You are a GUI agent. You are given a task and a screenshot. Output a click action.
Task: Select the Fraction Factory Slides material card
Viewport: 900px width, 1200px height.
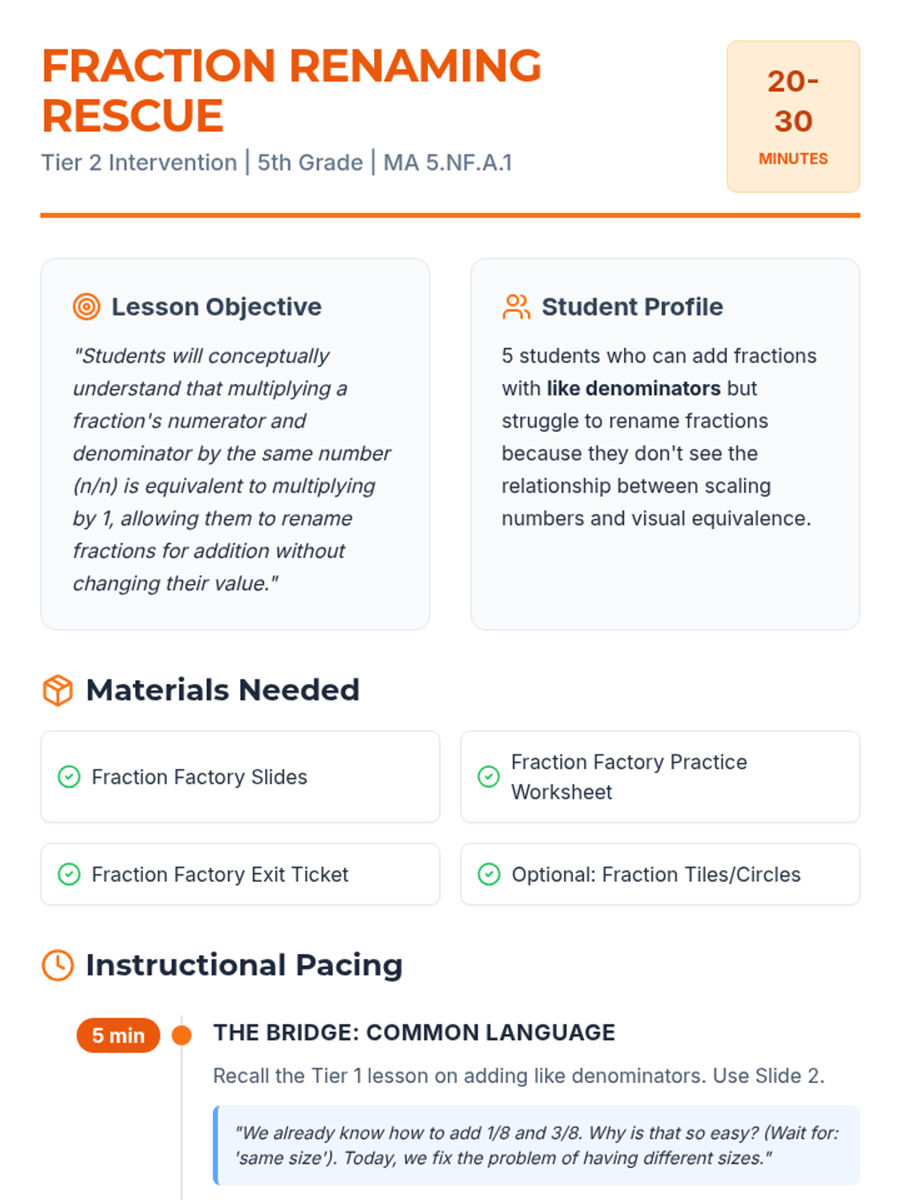tap(240, 777)
